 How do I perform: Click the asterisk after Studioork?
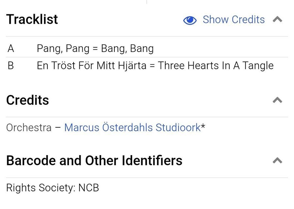(203, 126)
